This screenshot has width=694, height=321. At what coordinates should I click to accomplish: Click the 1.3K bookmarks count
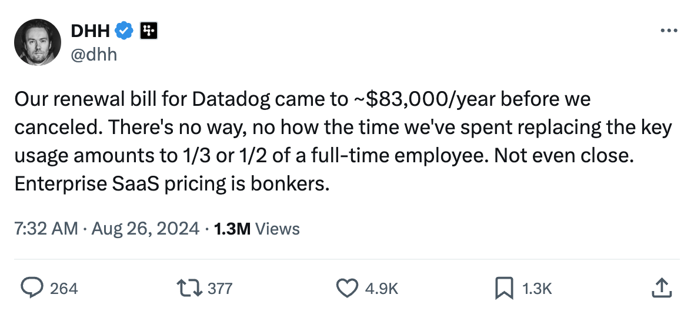(537, 289)
